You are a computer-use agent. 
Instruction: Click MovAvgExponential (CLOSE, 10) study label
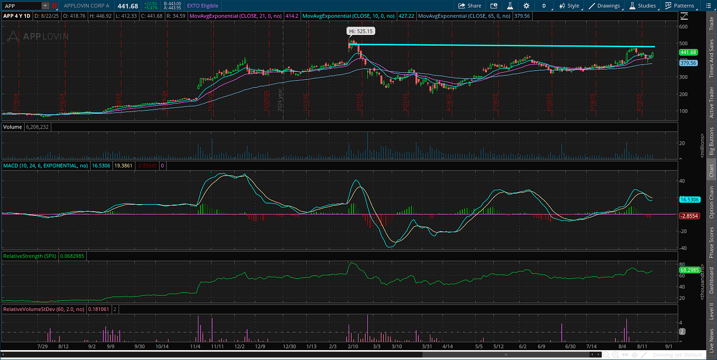click(x=349, y=16)
